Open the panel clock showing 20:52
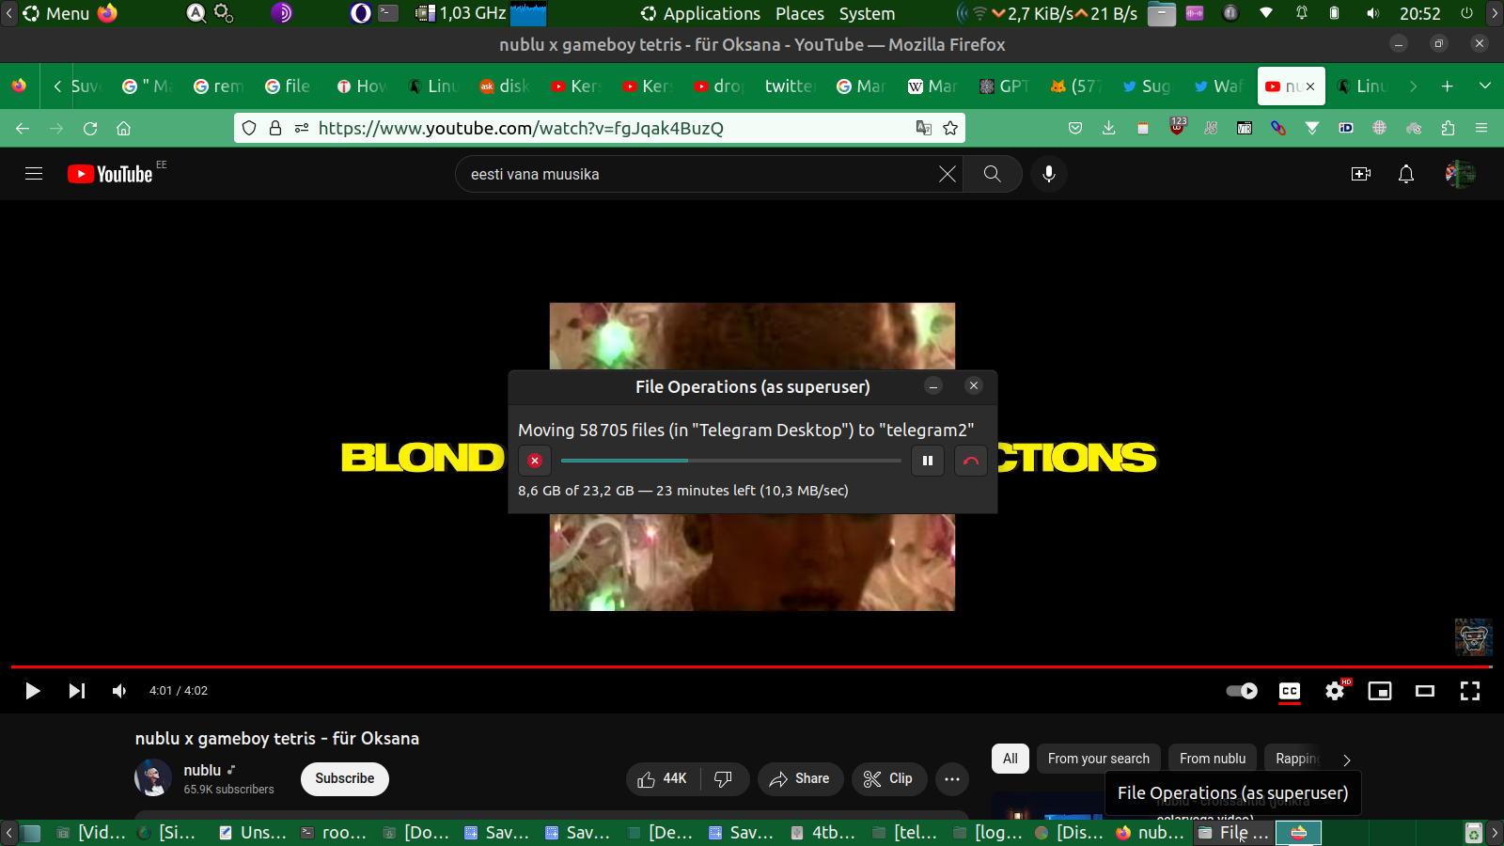 [1419, 13]
